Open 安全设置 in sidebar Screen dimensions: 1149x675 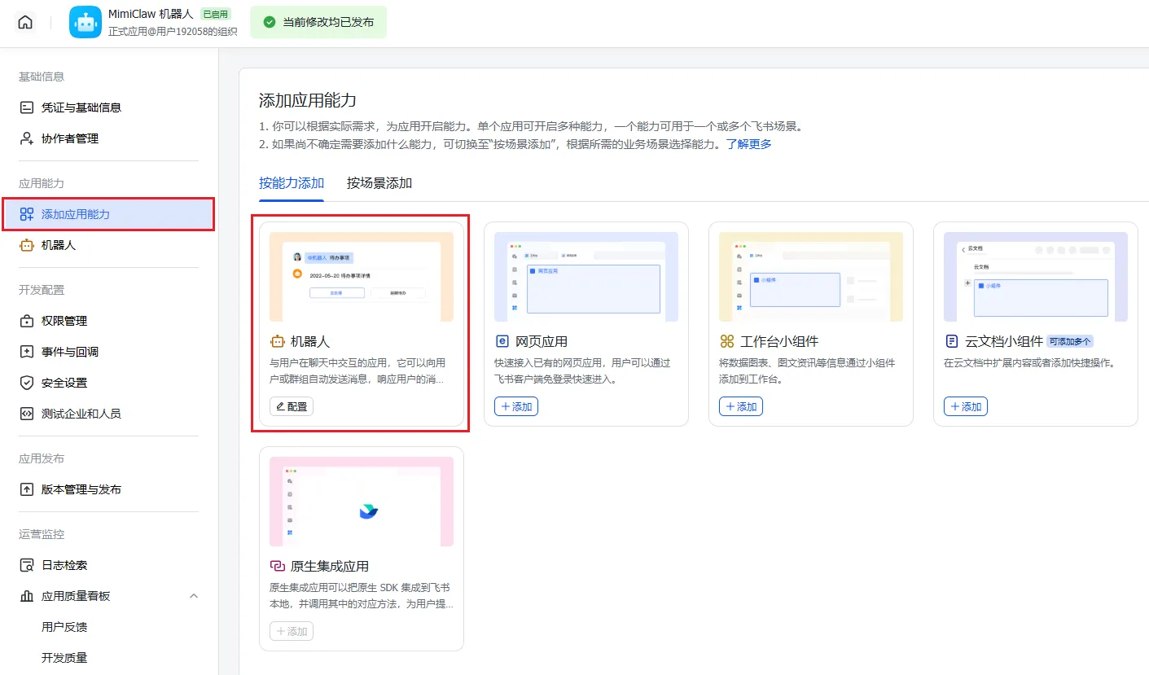[x=64, y=383]
